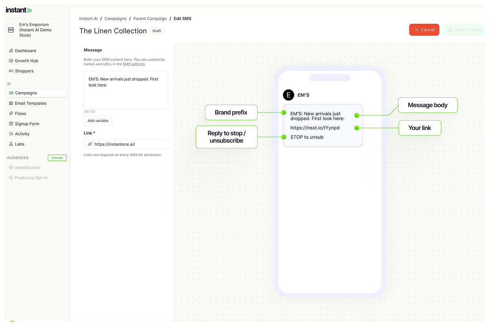Viewport: 489px width, 326px height.
Task: Click the Flows sparkle icon
Action: [11, 113]
